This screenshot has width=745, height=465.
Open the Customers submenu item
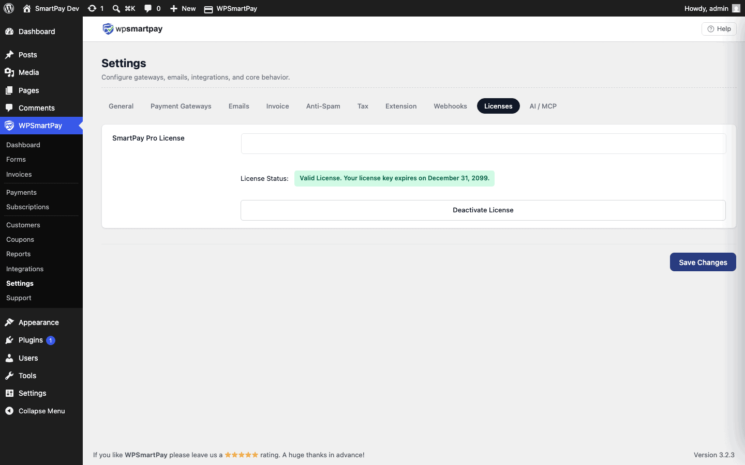[23, 225]
